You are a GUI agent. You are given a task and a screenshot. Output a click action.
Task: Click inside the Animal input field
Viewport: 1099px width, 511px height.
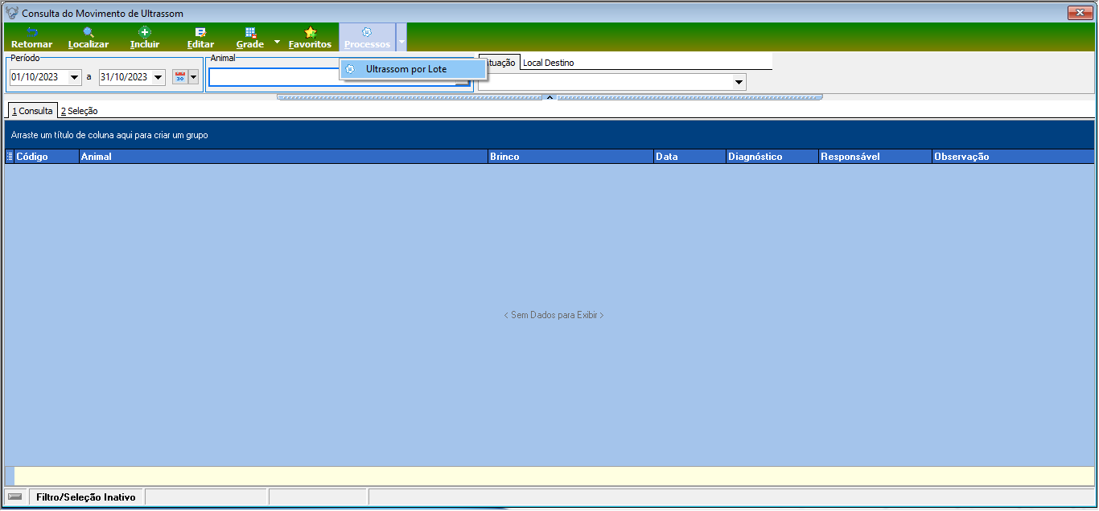(x=339, y=77)
